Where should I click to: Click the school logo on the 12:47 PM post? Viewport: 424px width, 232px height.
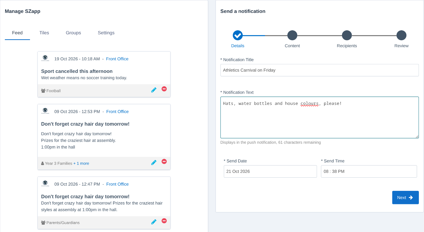click(45, 183)
